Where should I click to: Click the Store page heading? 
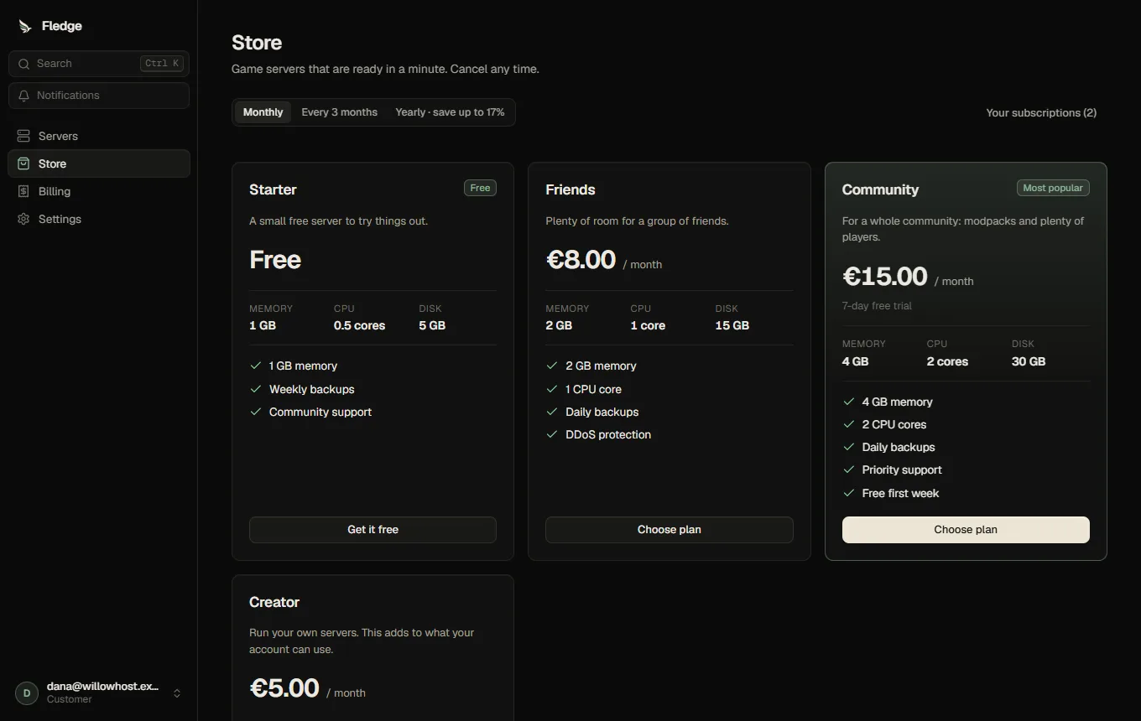(257, 43)
